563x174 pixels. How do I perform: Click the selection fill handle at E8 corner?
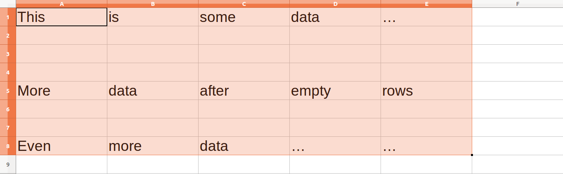click(x=472, y=155)
